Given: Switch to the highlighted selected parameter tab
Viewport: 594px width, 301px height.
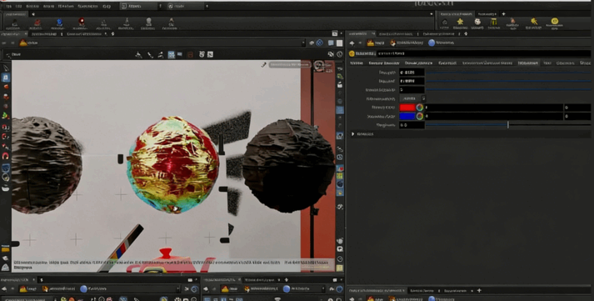Looking at the screenshot, I should [528, 63].
